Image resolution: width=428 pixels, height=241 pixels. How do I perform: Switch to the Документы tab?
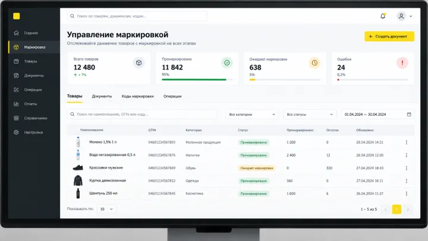pyautogui.click(x=102, y=96)
